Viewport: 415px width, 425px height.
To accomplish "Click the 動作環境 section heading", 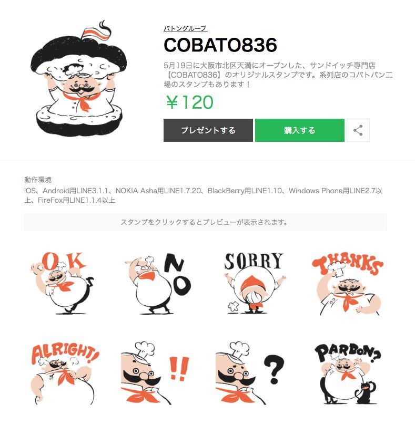I will pos(38,180).
